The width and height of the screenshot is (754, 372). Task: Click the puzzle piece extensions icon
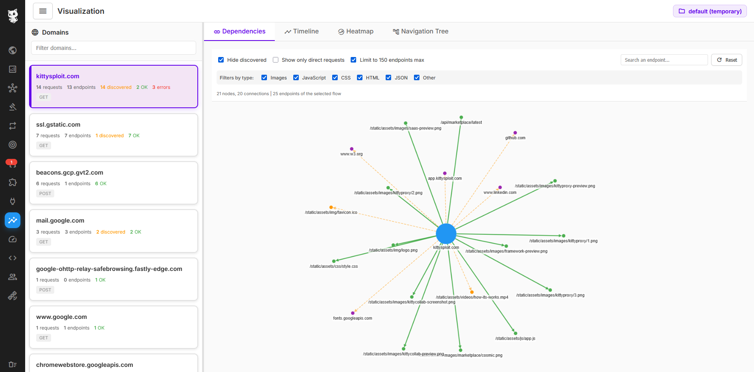13,182
